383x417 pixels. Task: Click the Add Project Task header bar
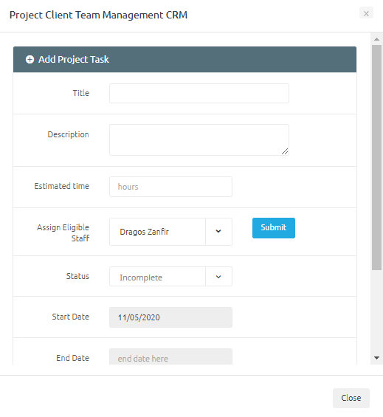(184, 60)
